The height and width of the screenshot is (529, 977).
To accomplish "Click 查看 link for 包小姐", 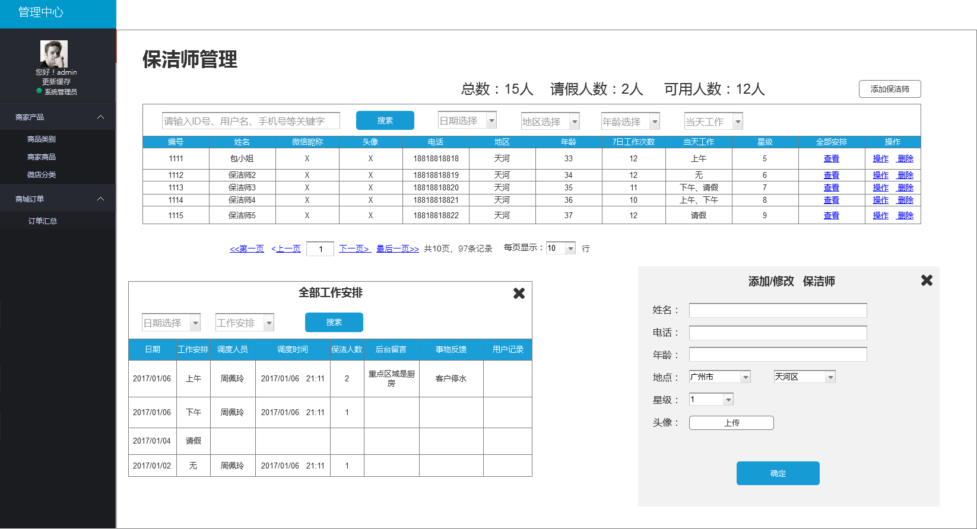I will [831, 159].
